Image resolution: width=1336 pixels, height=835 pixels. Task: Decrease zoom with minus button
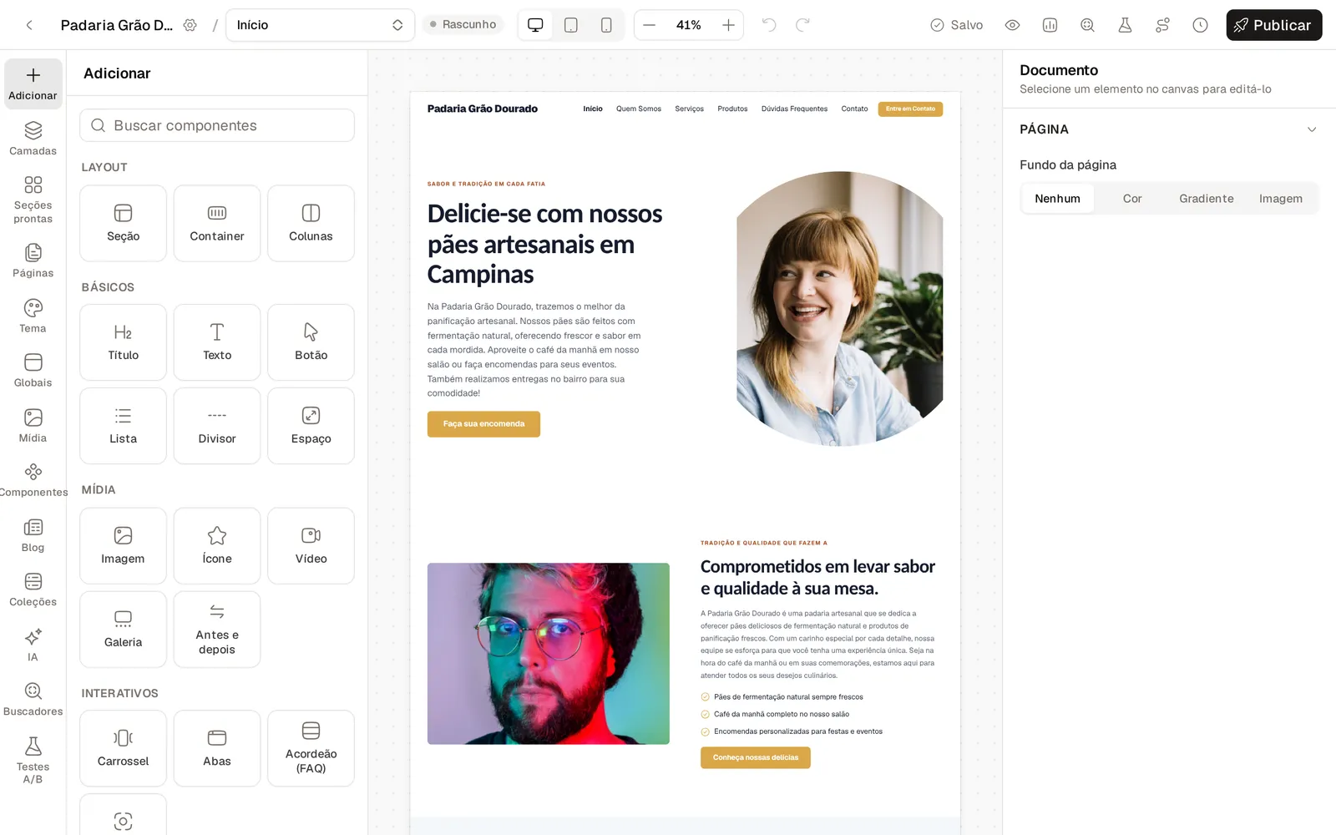tap(649, 25)
